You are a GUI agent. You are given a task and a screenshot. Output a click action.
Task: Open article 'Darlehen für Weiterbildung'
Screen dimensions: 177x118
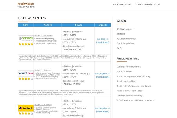tap(130, 96)
